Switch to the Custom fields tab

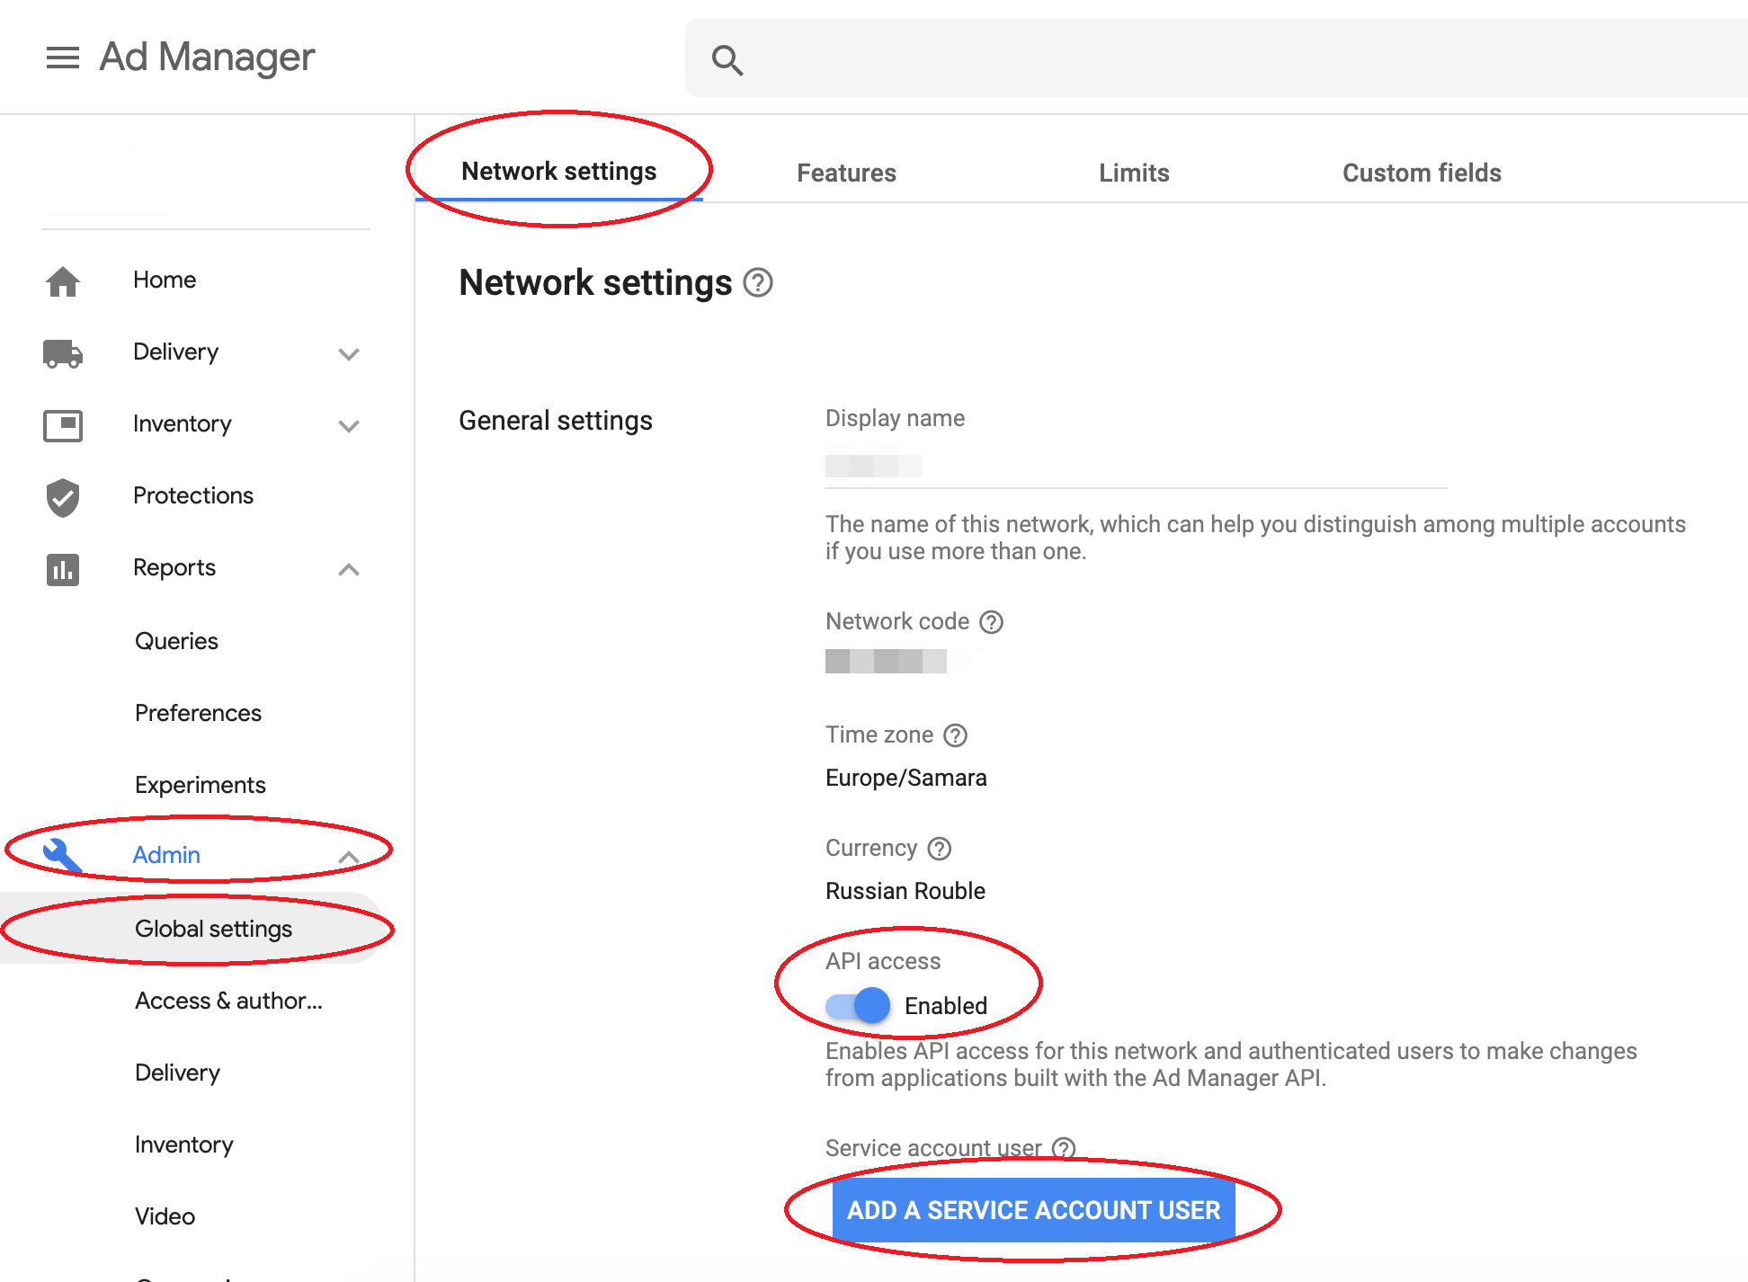pos(1422,173)
